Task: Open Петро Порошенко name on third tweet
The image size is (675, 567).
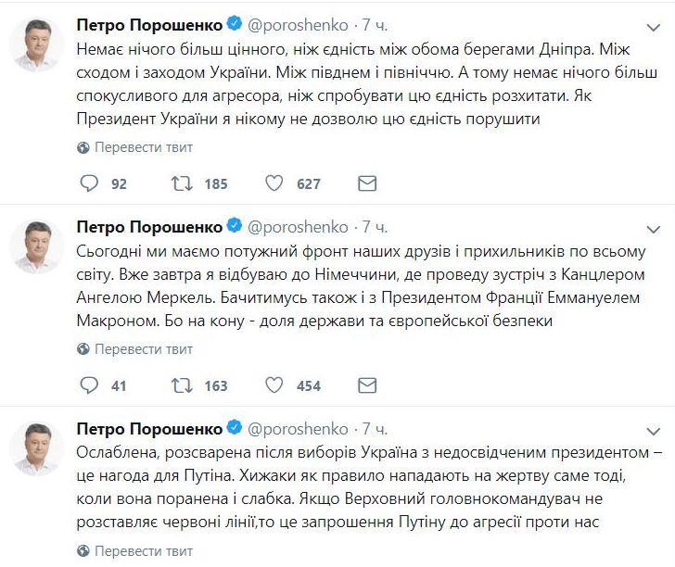Action: (x=148, y=429)
